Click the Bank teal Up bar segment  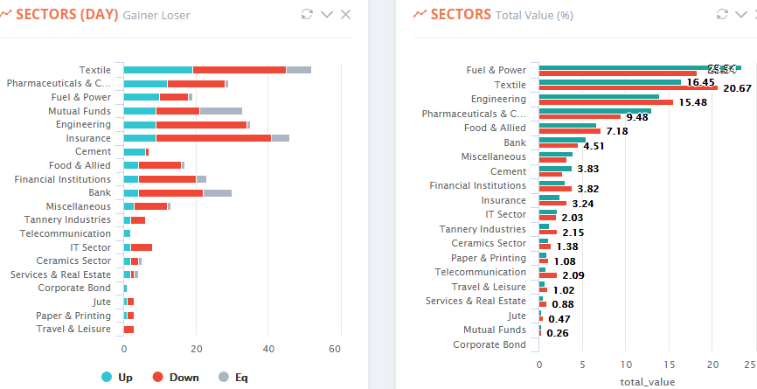point(131,193)
